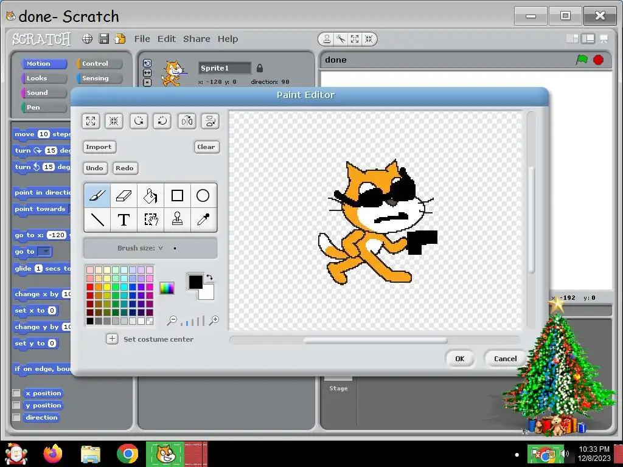Select the Text tool
623x467 pixels.
(x=124, y=219)
